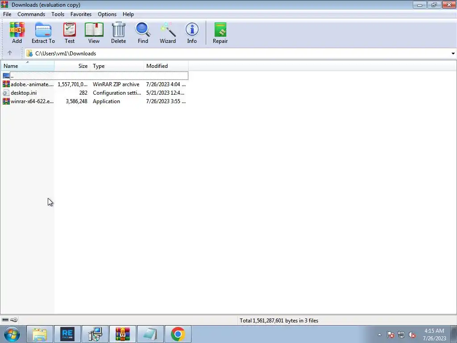Expand the address path dropdown arrow

453,54
